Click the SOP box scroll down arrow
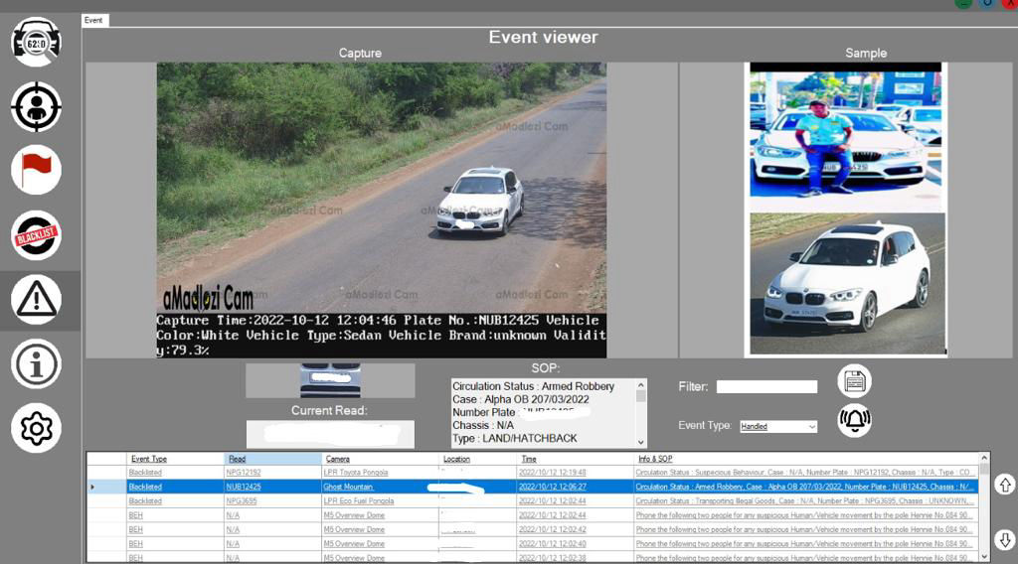The image size is (1018, 564). click(641, 442)
